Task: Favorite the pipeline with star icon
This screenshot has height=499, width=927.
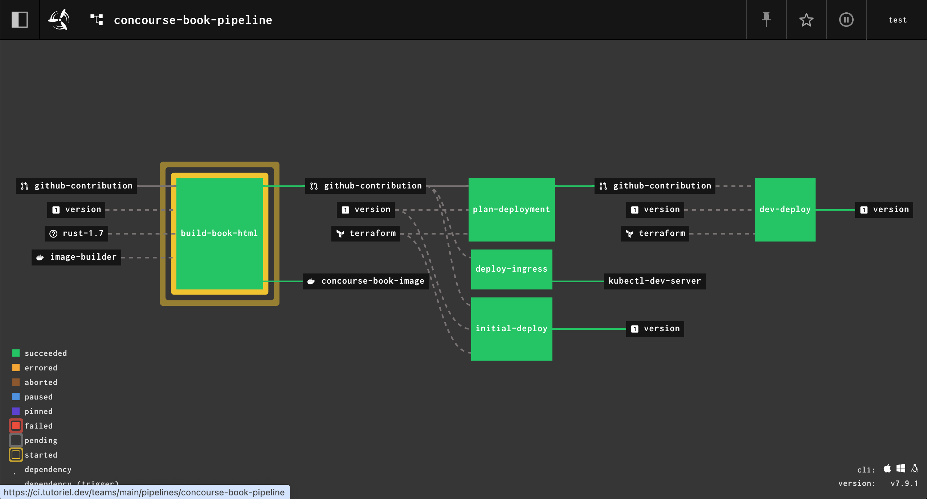Action: coord(806,20)
